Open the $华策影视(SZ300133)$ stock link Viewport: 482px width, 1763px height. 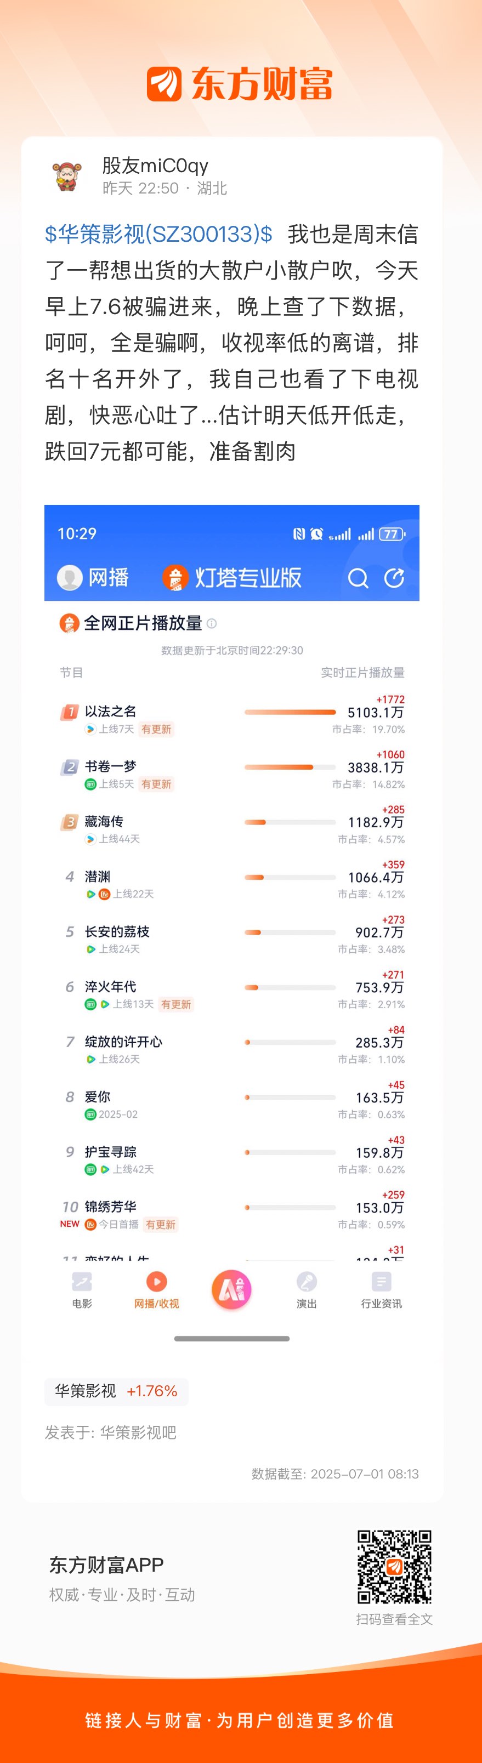(x=158, y=234)
